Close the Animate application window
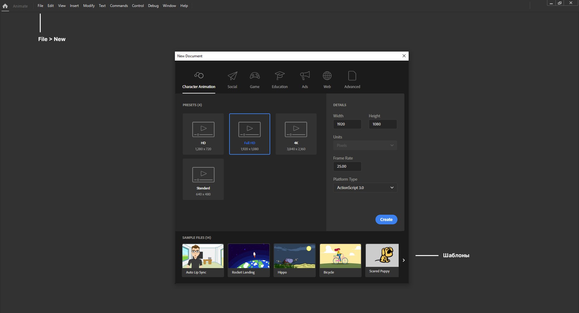579x313 pixels. pos(571,3)
